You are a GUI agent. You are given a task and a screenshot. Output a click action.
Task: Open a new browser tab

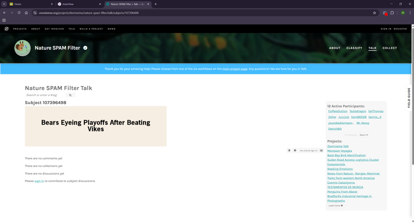click(x=156, y=4)
